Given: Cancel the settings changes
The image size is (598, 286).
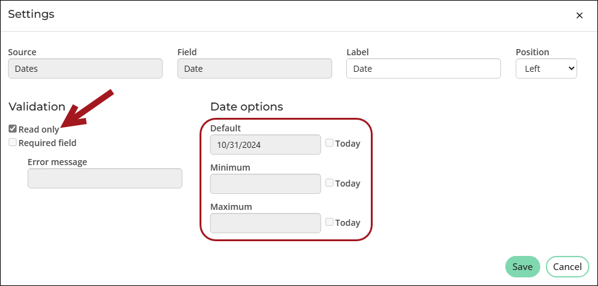Looking at the screenshot, I should [567, 266].
